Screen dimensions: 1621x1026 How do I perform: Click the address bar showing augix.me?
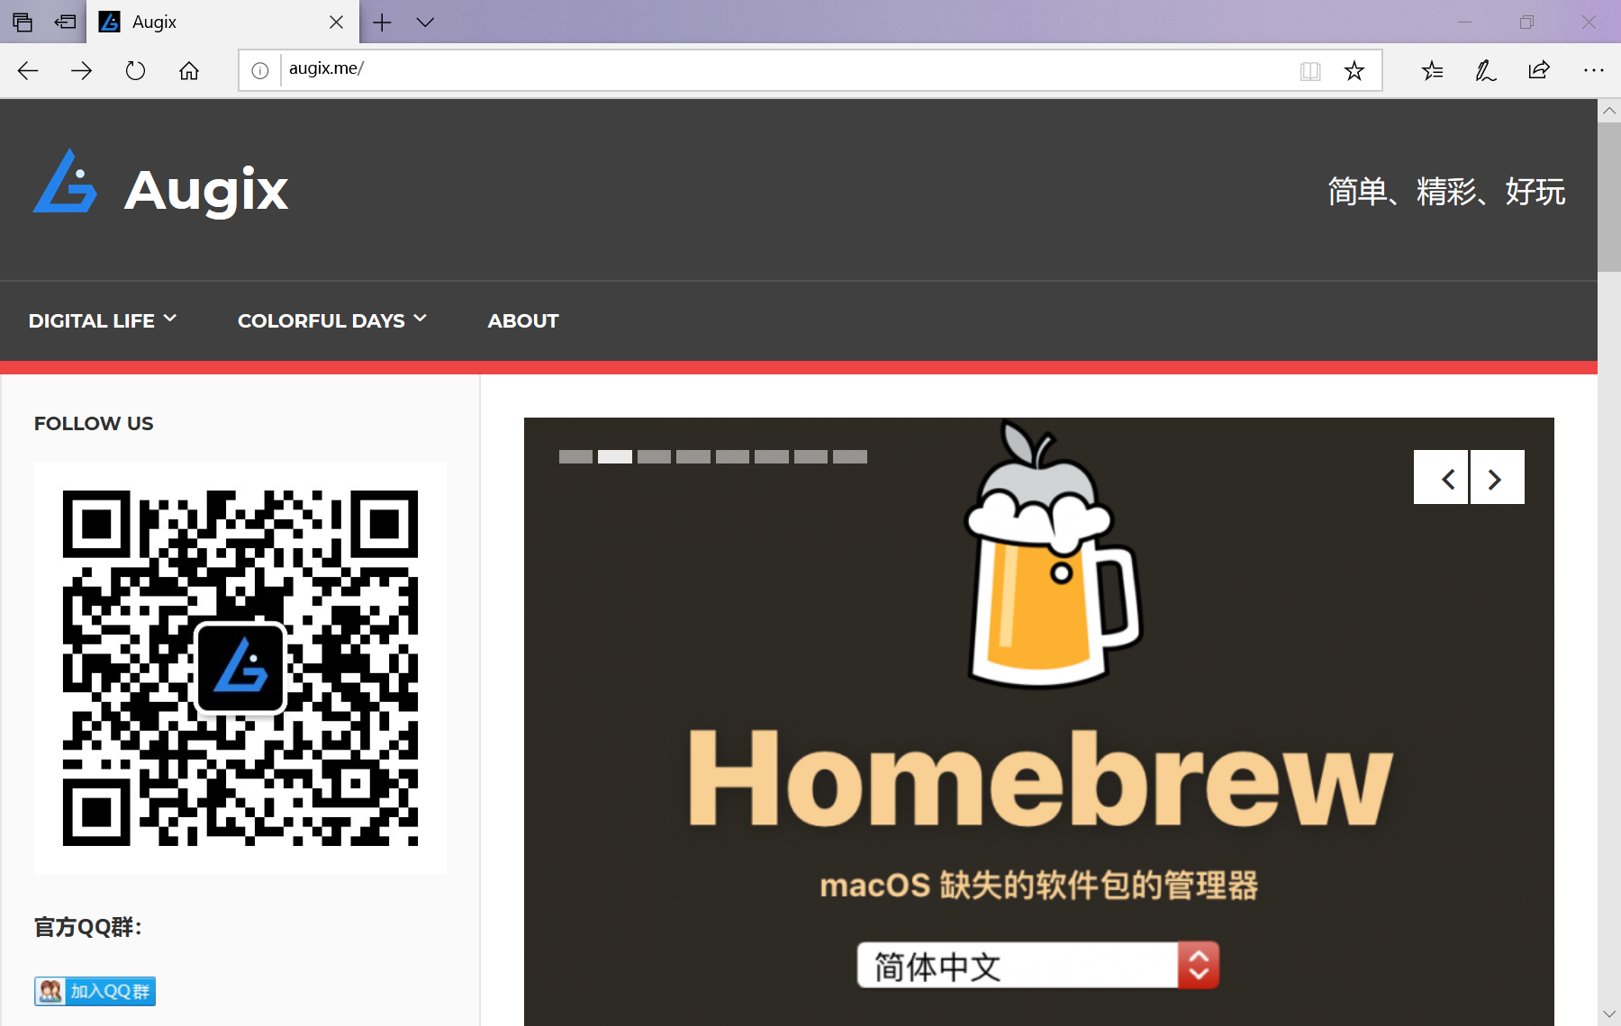pyautogui.click(x=783, y=69)
